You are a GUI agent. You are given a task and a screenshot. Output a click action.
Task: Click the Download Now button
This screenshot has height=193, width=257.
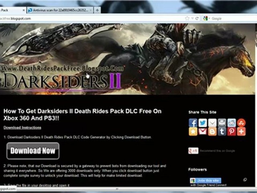[33, 151]
